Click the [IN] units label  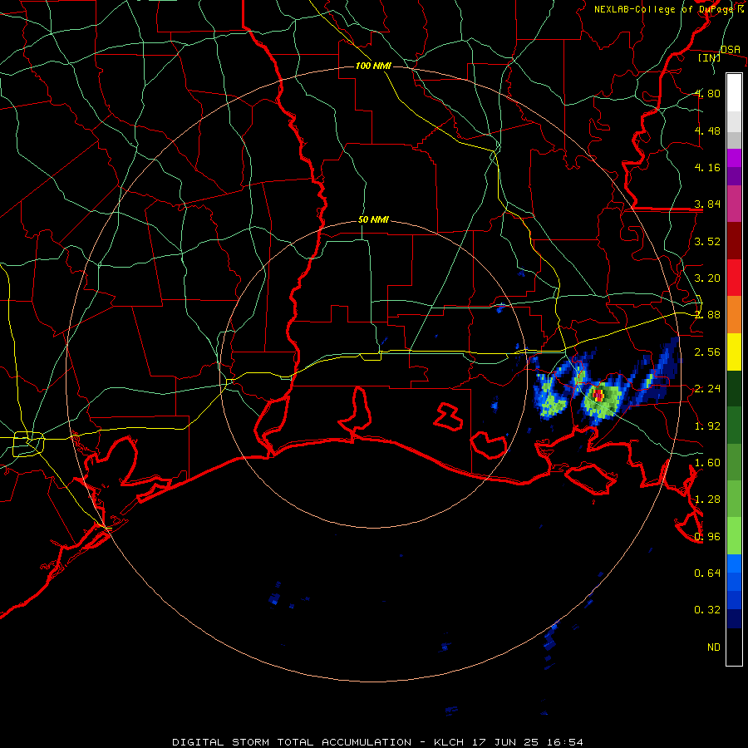point(709,57)
